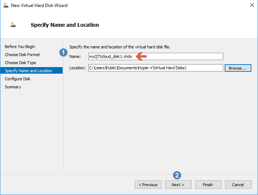Close the wizard window with X
Image resolution: width=258 pixels, height=195 pixels.
point(252,5)
